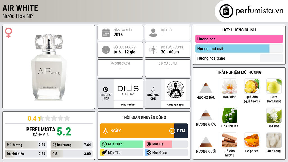Image resolution: width=288 pixels, height=162 pixels.
Task: Click the Độ lưu hương 7.64 score bar
Action: 71,145
